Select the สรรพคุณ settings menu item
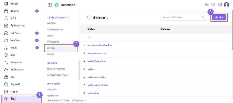The image size is (233, 103). (51, 48)
